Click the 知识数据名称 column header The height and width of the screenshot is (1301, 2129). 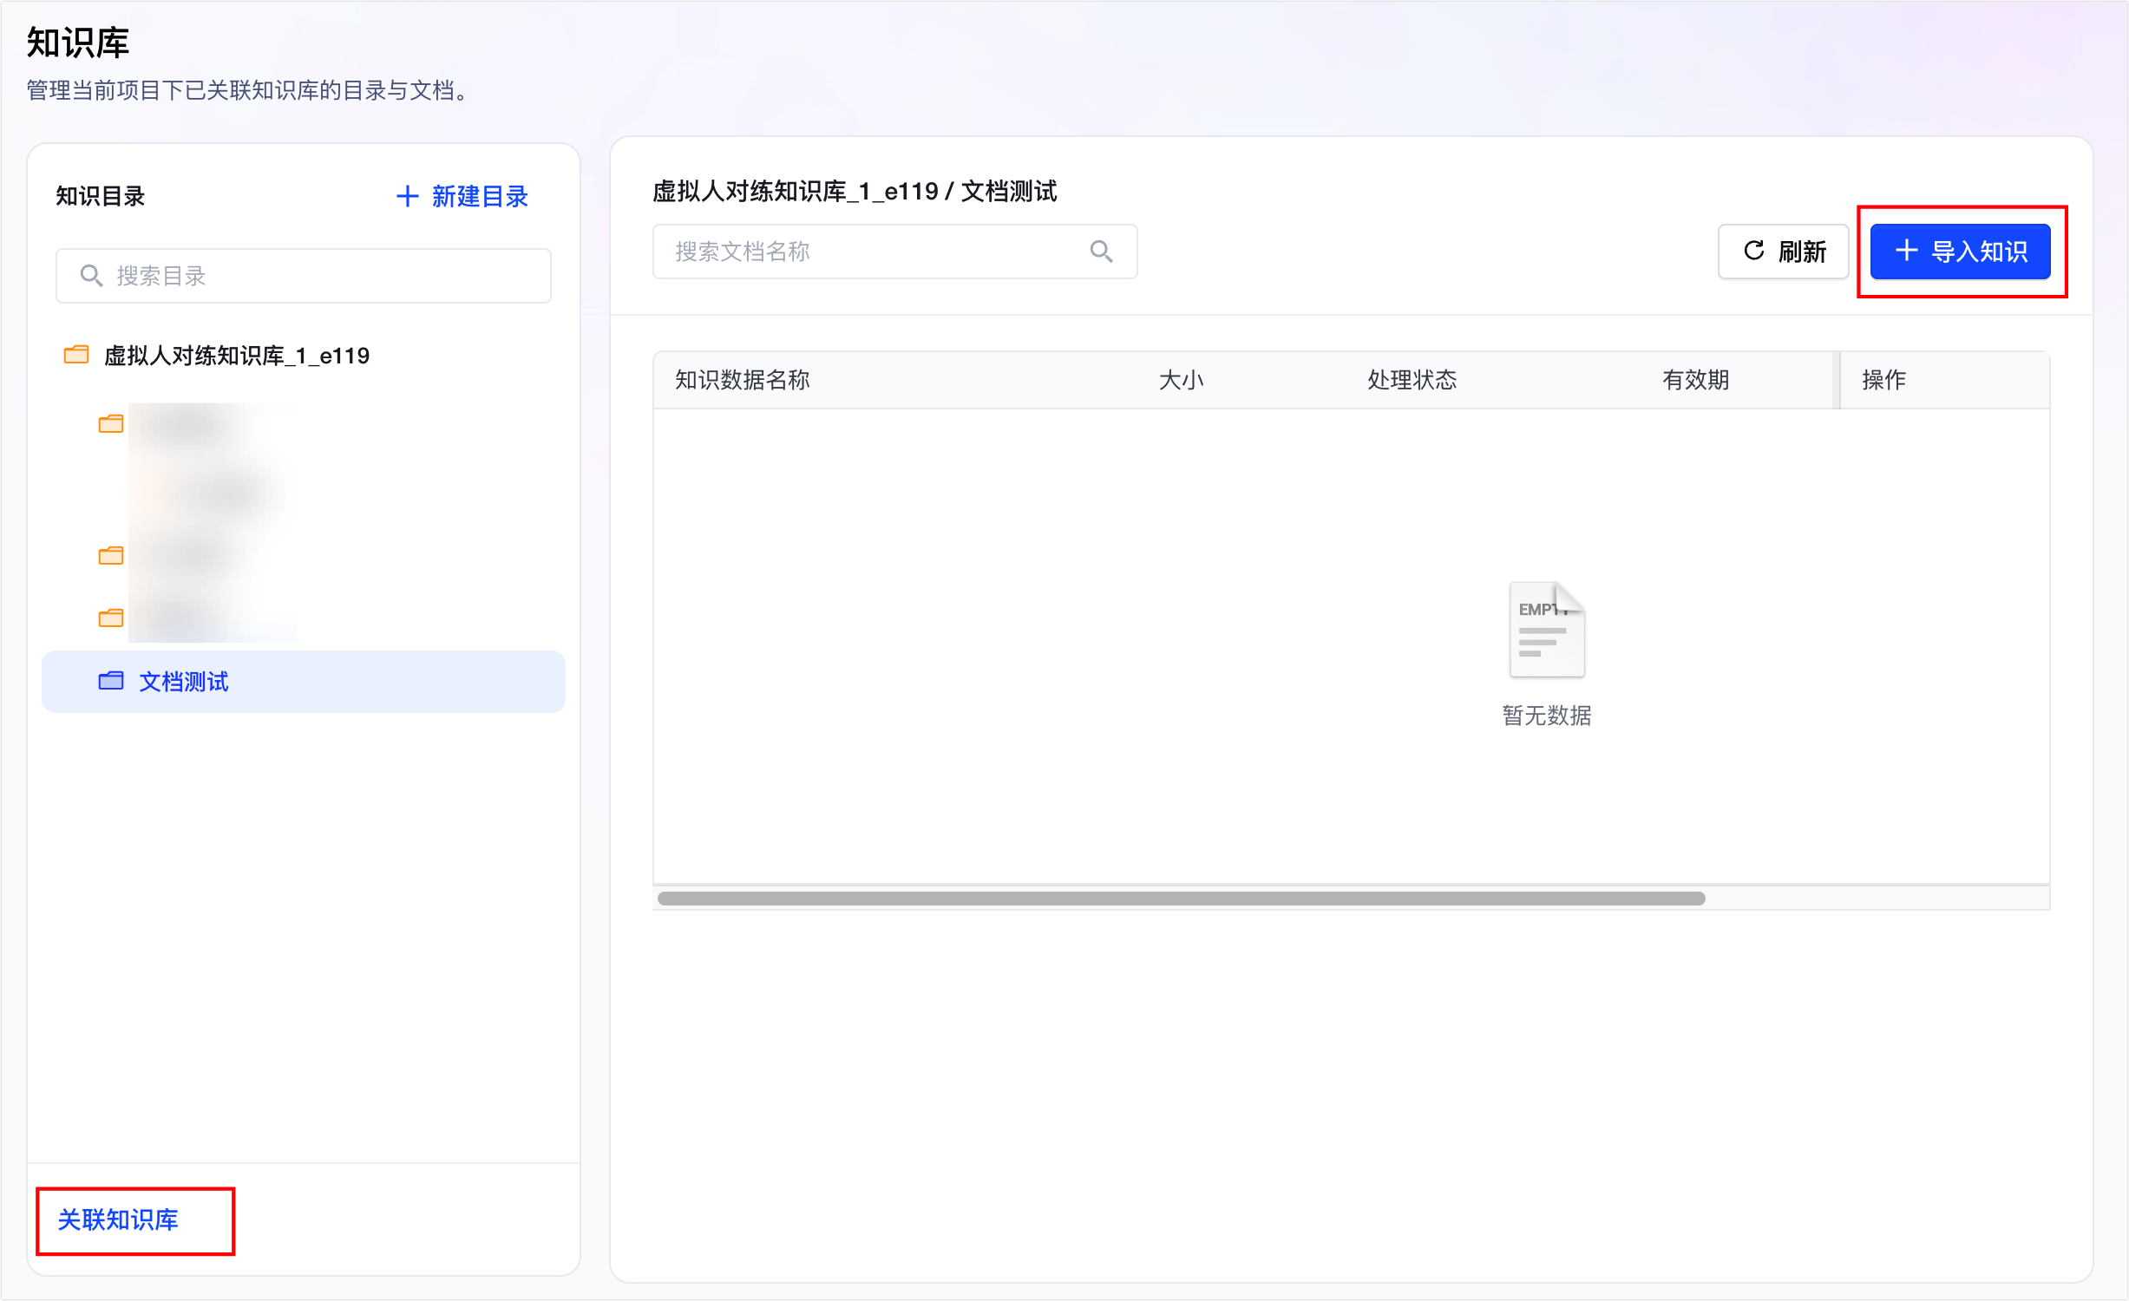click(x=743, y=380)
